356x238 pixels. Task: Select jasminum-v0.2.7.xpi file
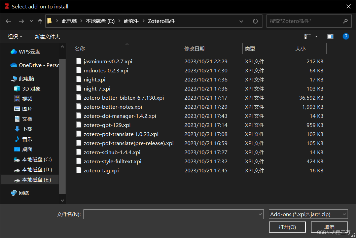108,61
